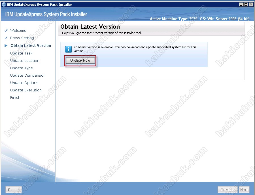
Task: Maximize the installer window
Action: click(246, 5)
